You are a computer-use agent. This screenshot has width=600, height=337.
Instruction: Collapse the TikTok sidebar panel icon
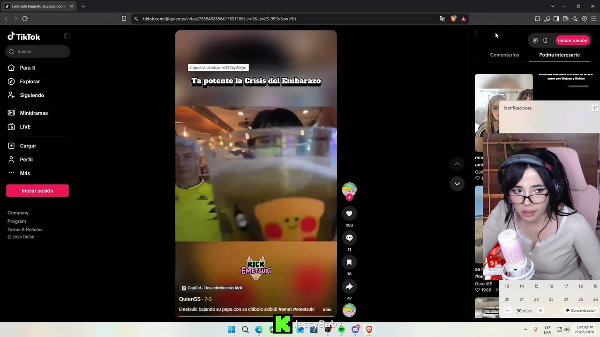pos(67,36)
